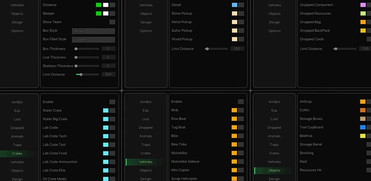Toggle the checked Distance checkbox
The image size is (371, 181).
112,5
